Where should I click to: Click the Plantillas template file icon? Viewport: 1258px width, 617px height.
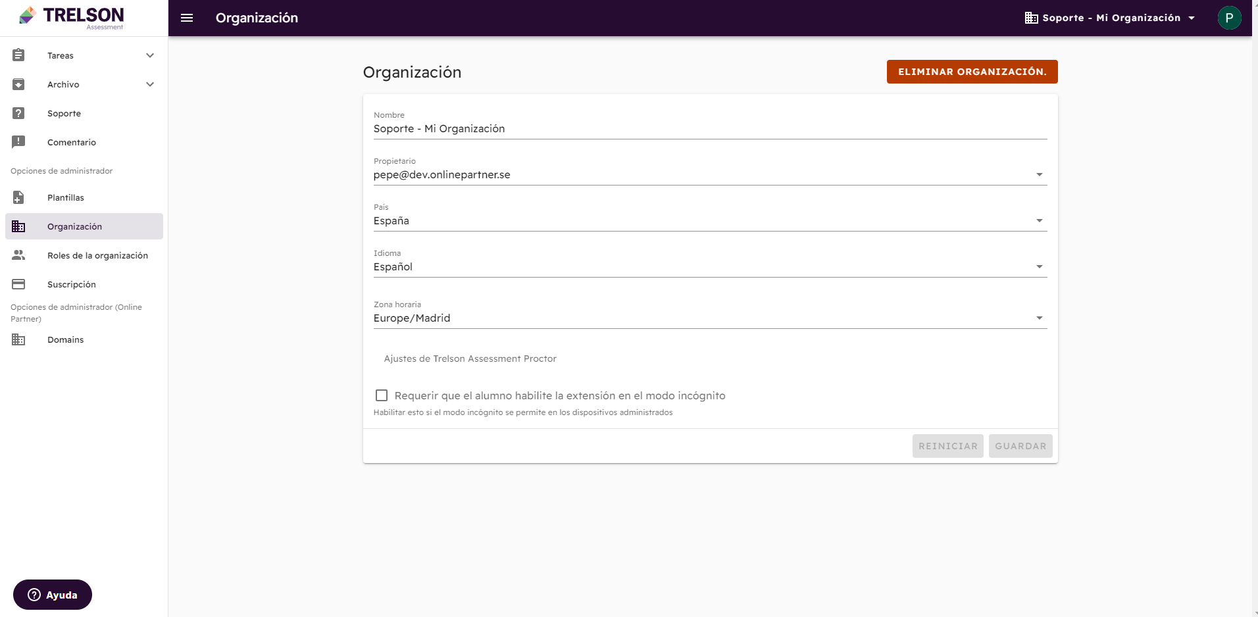[18, 197]
